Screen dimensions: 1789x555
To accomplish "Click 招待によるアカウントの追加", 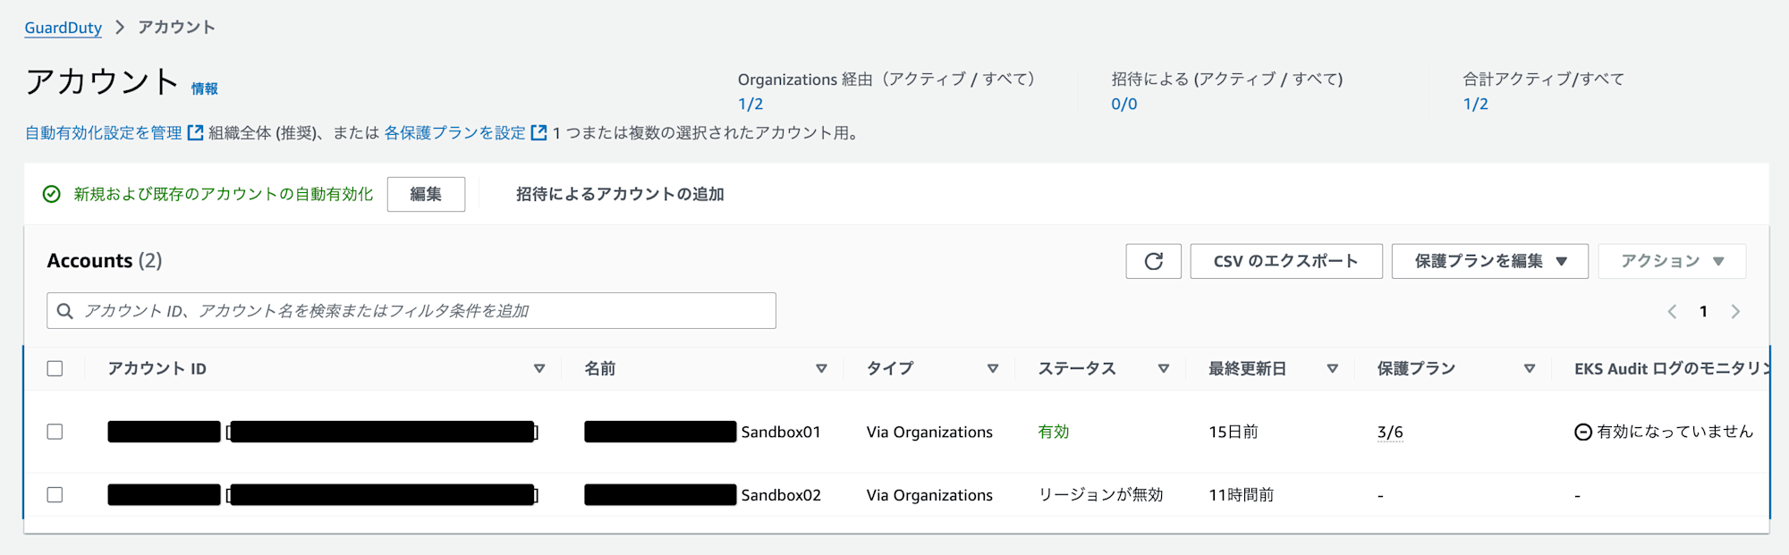I will point(620,194).
